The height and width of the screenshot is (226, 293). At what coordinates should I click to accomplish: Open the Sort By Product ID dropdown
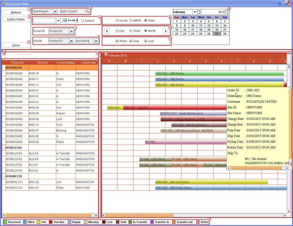click(x=72, y=41)
